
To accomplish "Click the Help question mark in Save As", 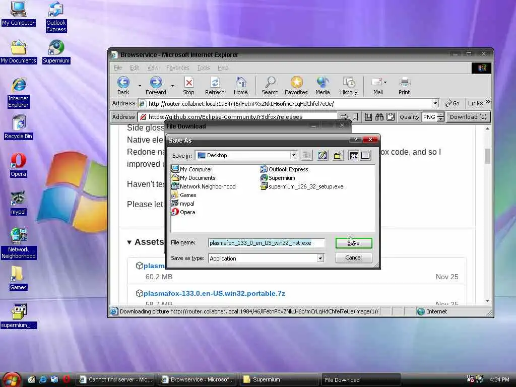I will [355, 140].
